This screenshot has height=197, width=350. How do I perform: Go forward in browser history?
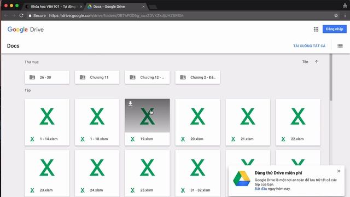[14, 15]
